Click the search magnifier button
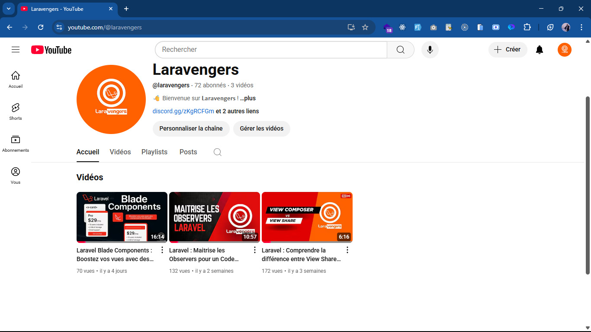Image resolution: width=591 pixels, height=332 pixels. coord(401,50)
